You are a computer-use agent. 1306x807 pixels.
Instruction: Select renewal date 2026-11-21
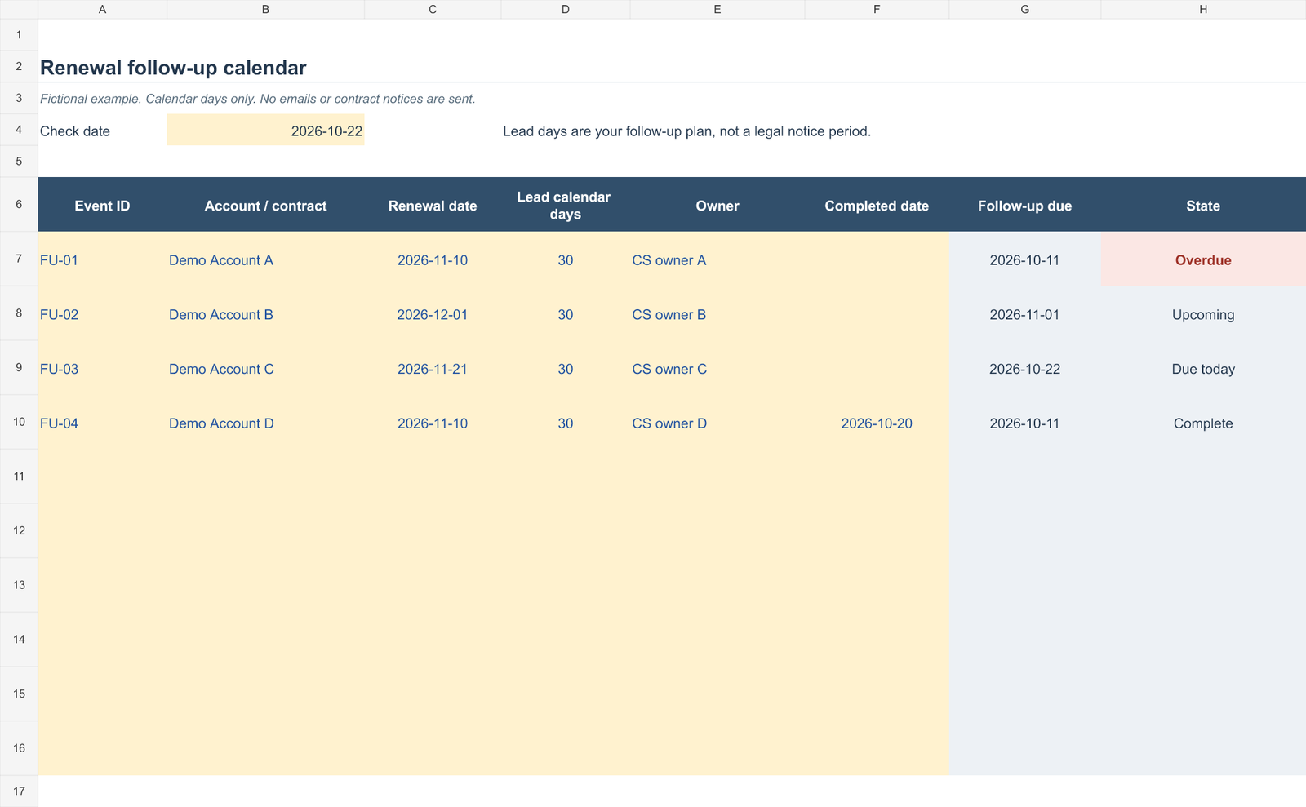[433, 369]
